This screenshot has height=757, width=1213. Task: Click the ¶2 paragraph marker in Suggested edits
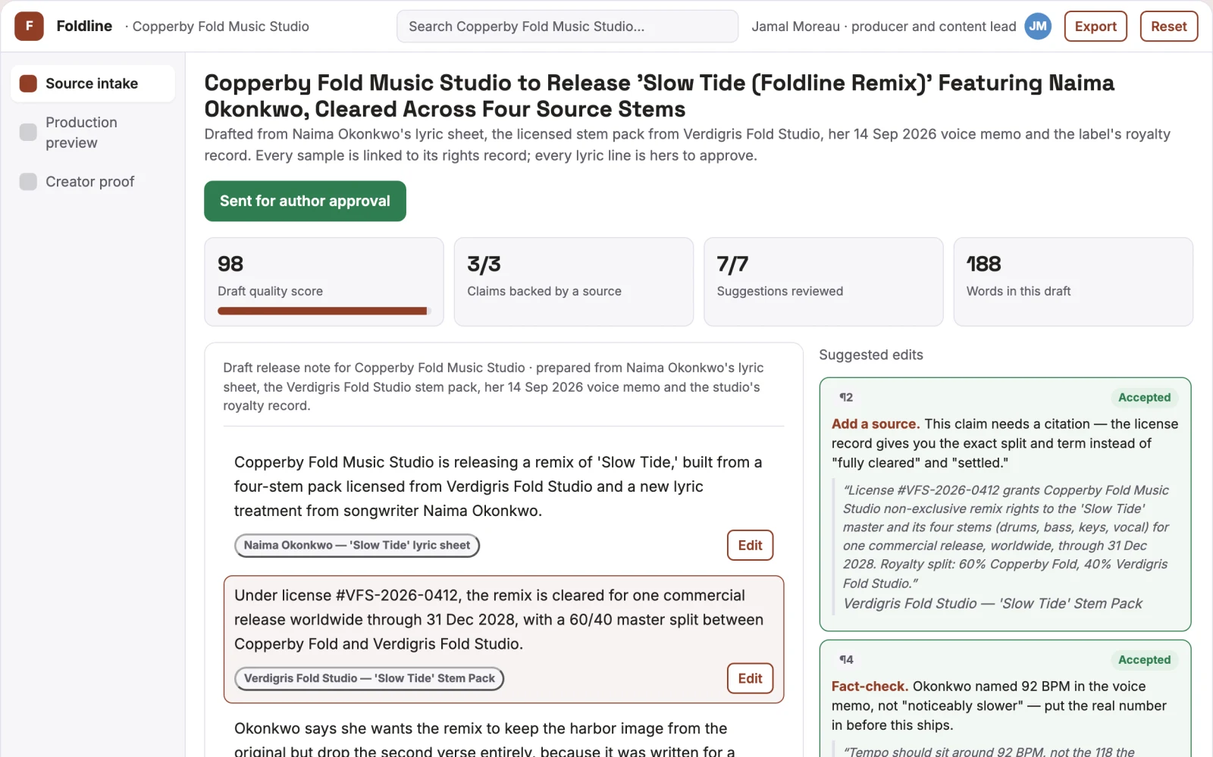coord(846,398)
